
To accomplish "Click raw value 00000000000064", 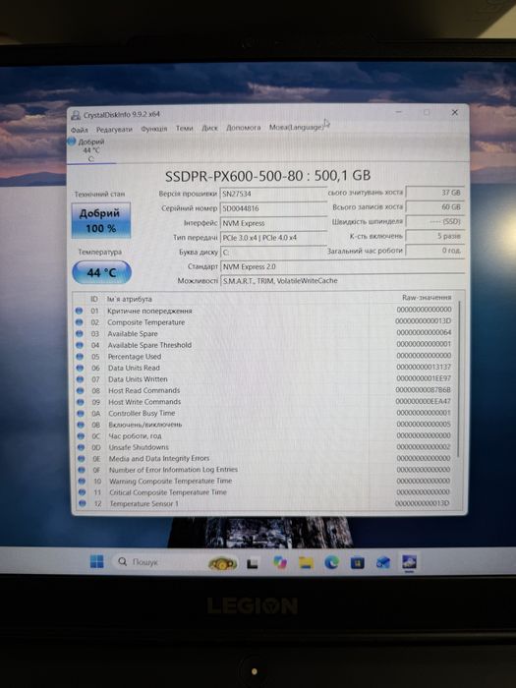I will (424, 332).
